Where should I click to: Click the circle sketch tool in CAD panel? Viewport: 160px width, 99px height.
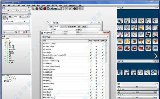coord(120,34)
